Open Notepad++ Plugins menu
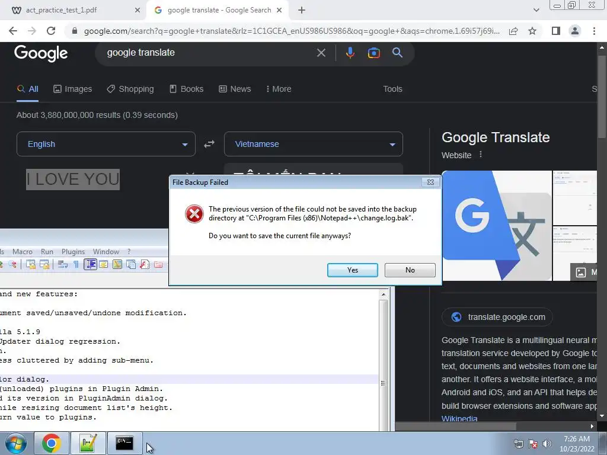 [73, 251]
